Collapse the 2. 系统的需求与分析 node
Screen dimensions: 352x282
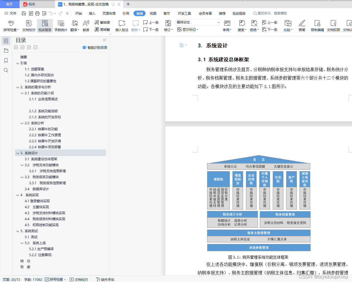pos(18,87)
